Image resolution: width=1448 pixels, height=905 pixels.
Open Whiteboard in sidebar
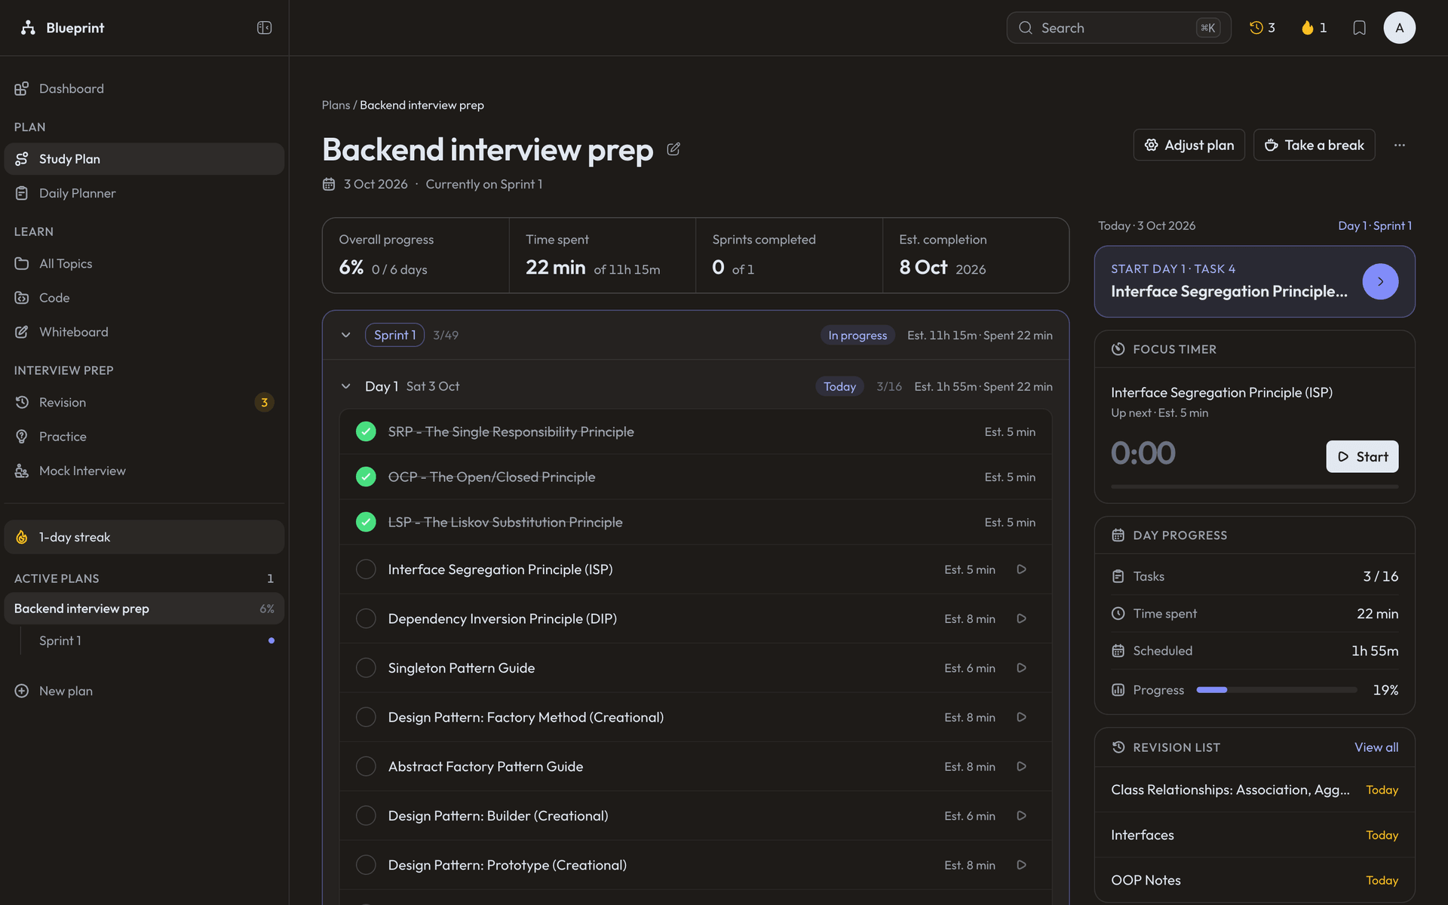144,332
